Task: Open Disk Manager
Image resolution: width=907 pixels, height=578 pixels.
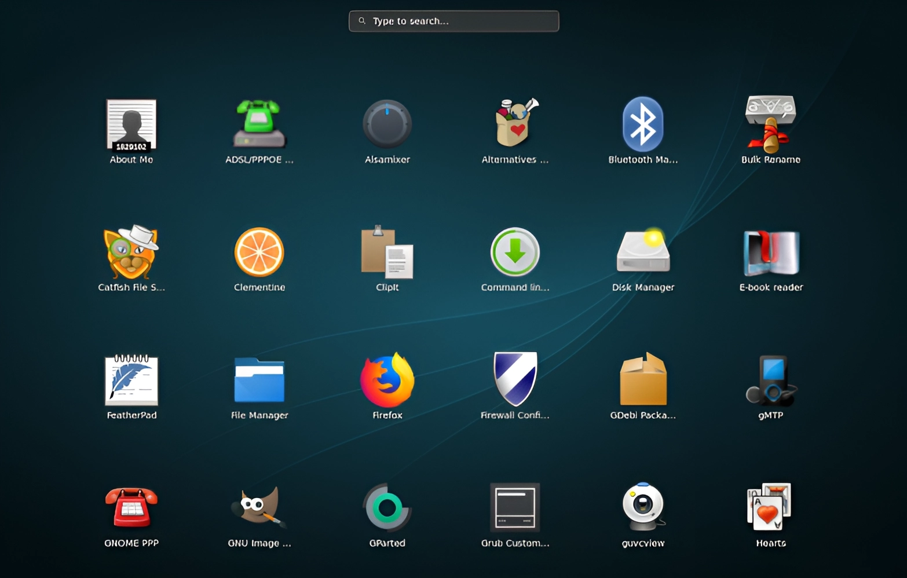Action: coord(643,251)
